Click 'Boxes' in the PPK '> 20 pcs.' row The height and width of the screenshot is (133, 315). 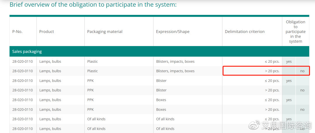click(x=161, y=109)
